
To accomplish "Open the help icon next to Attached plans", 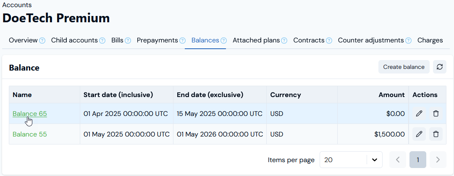I will coord(284,40).
